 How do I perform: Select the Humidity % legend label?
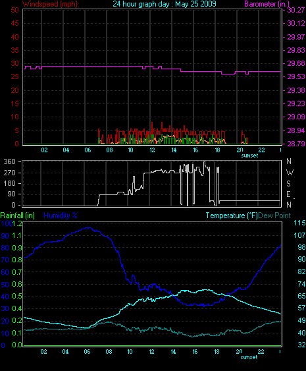[x=61, y=215]
